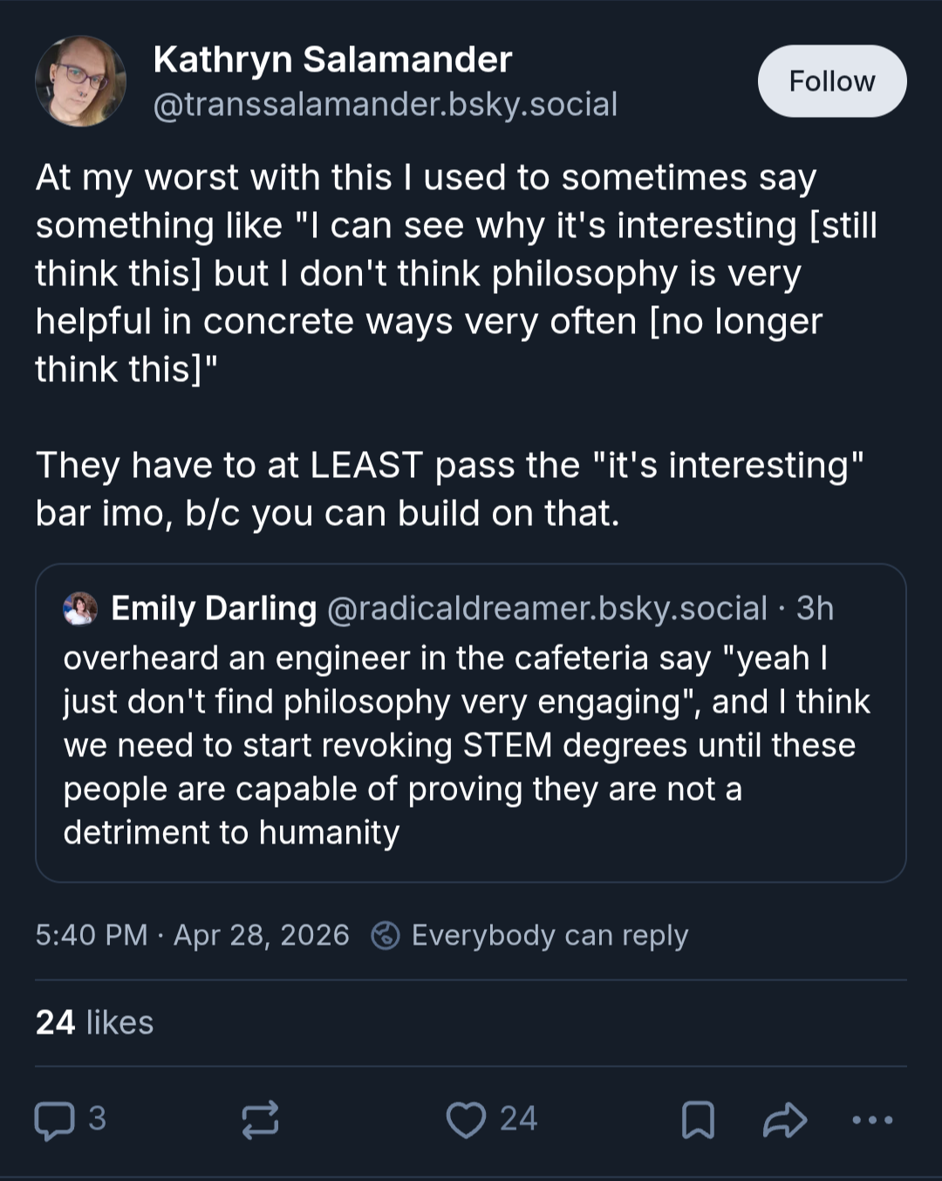Image resolution: width=942 pixels, height=1181 pixels.
Task: Click the reply count number 3
Action: [x=98, y=1119]
